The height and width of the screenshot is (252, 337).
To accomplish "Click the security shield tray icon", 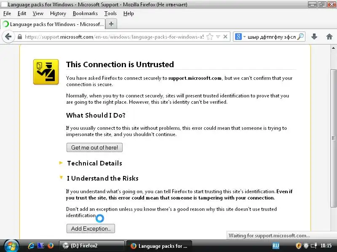I will click(x=298, y=246).
